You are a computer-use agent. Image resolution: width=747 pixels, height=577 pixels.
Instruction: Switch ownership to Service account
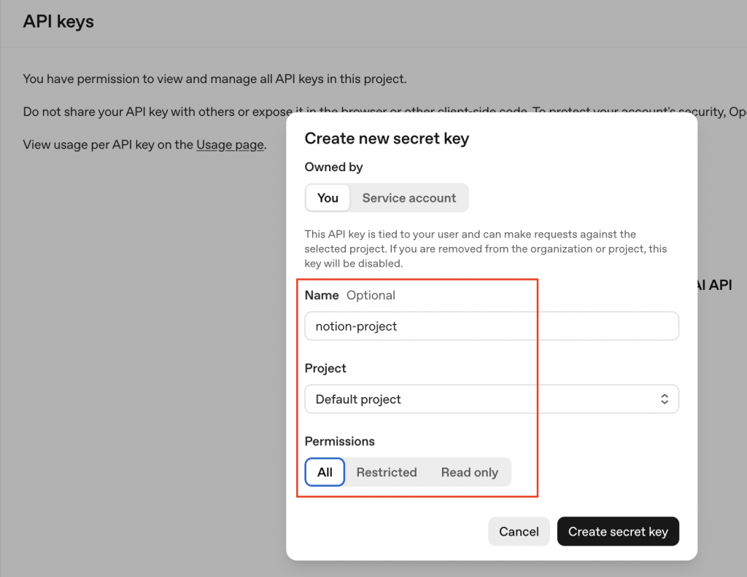point(409,198)
